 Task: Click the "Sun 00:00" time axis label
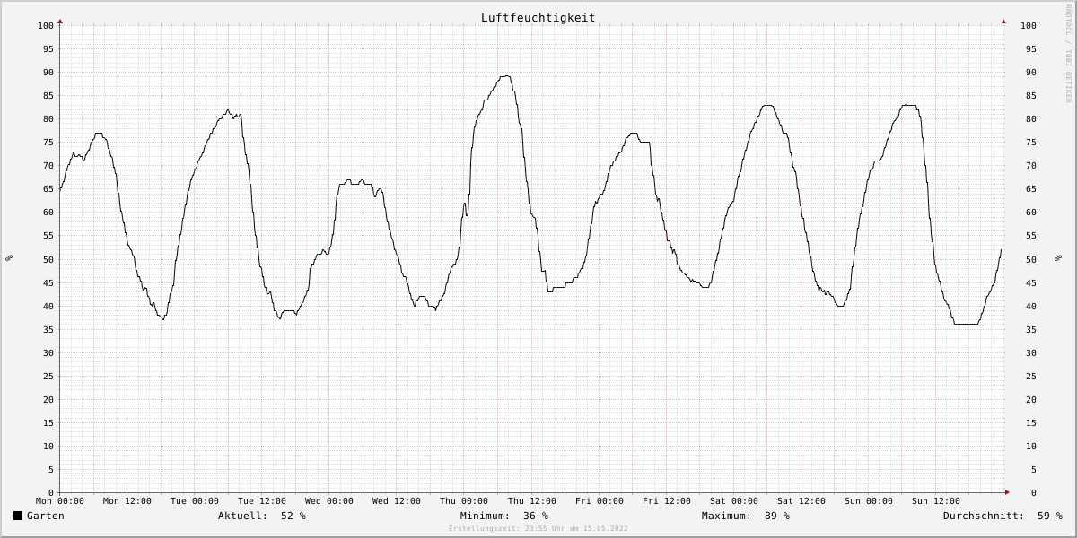[x=869, y=501]
